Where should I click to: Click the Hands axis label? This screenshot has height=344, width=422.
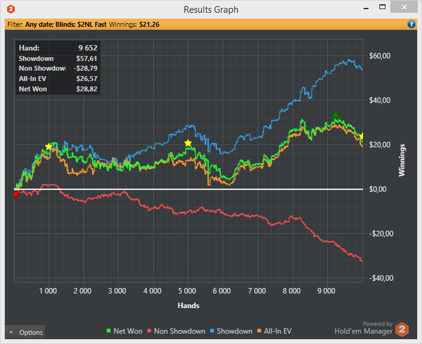[x=188, y=305]
